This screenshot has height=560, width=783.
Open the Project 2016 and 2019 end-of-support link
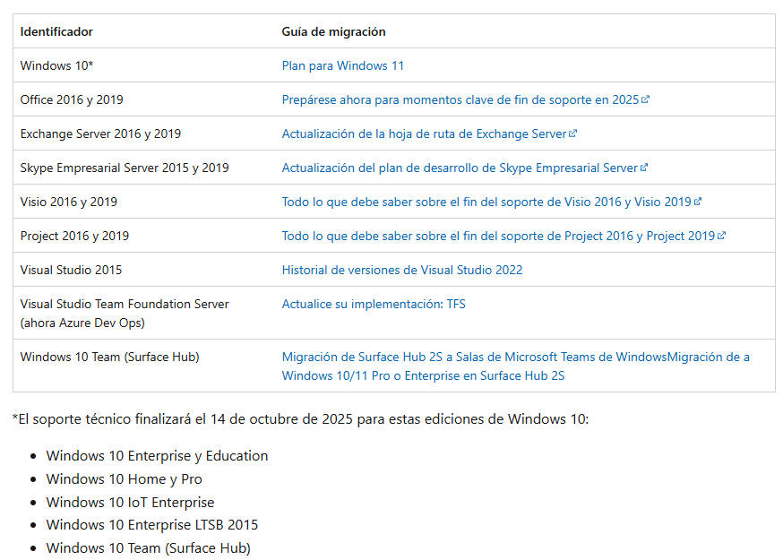tap(497, 236)
